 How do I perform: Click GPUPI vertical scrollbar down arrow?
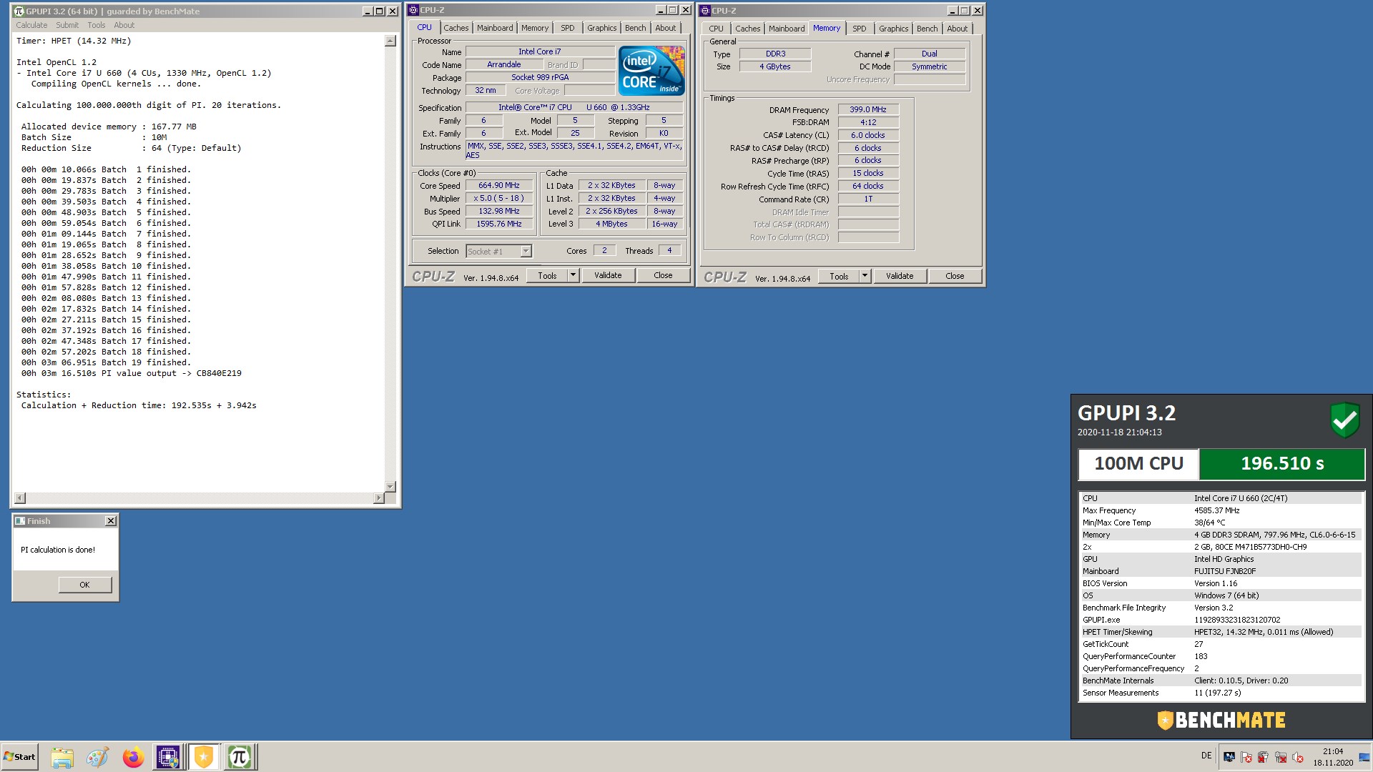[x=390, y=486]
